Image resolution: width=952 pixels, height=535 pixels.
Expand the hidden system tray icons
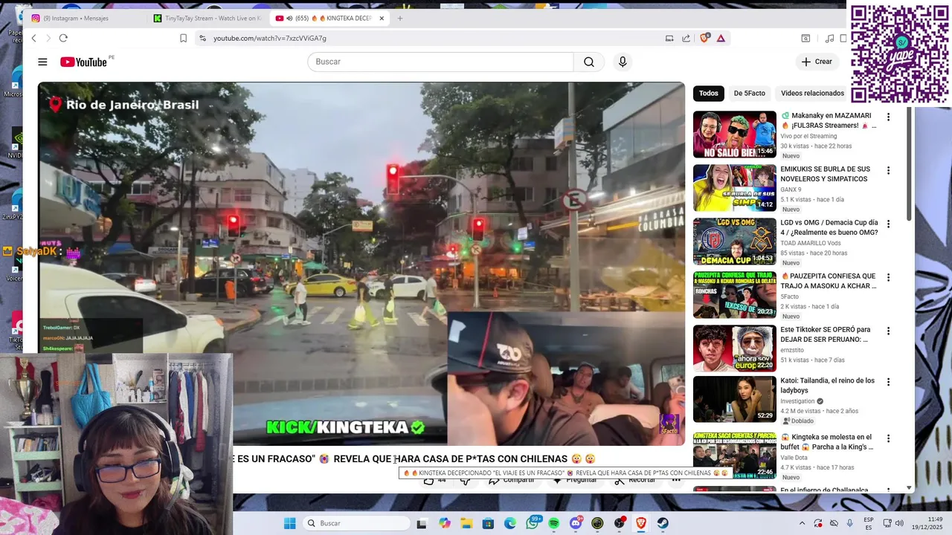click(x=802, y=523)
